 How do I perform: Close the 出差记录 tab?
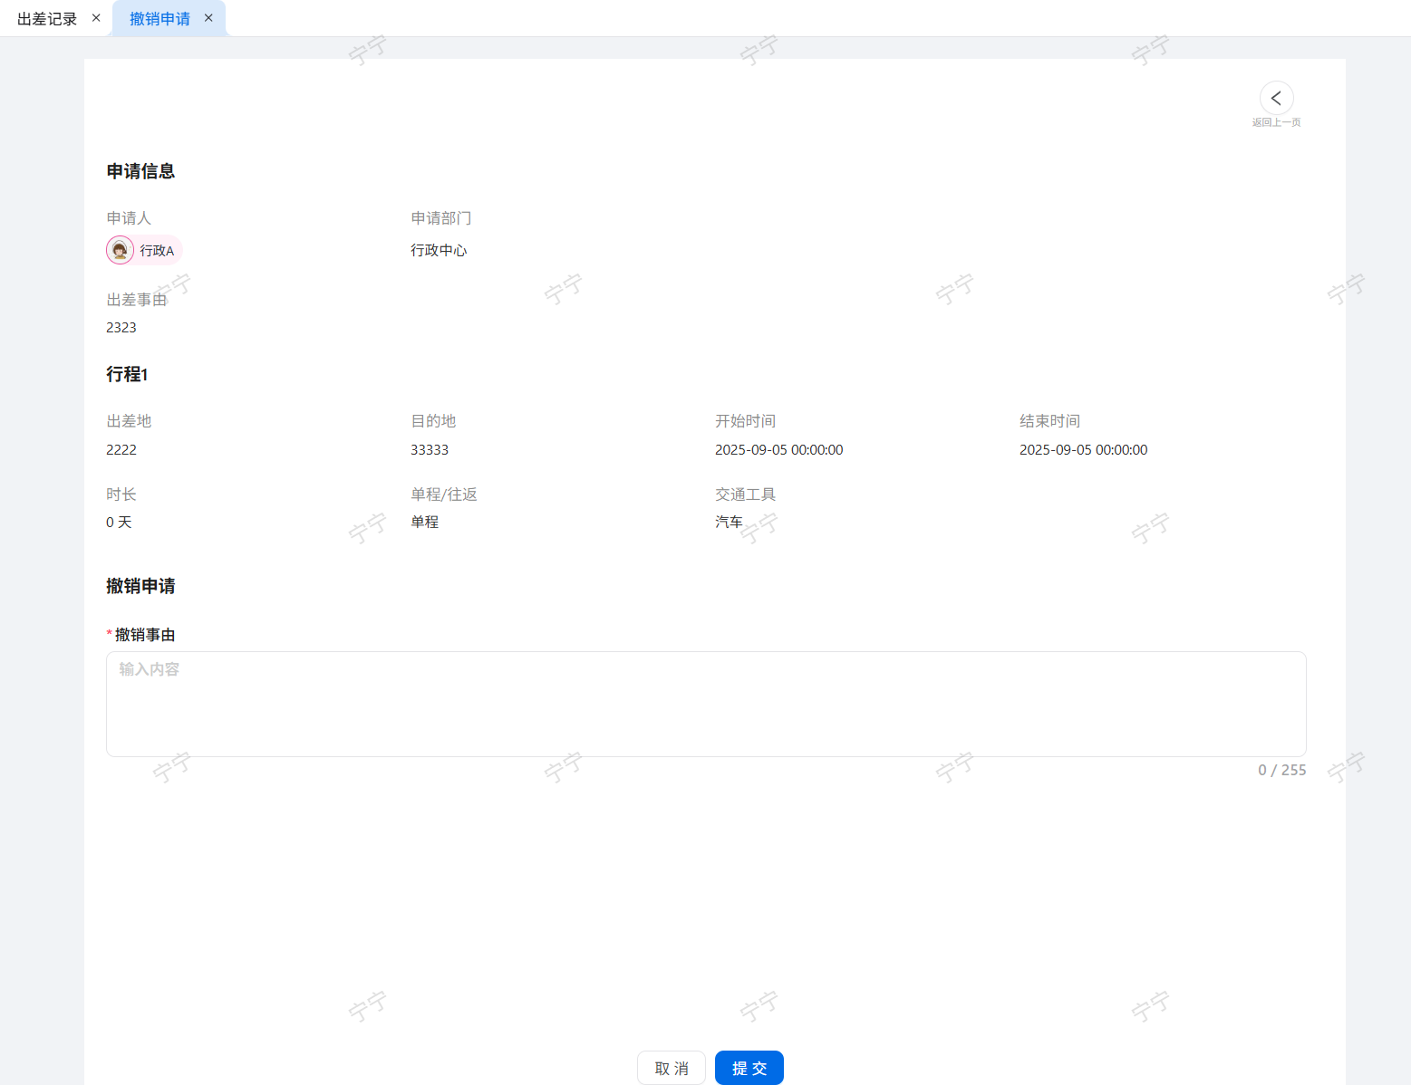click(x=96, y=18)
